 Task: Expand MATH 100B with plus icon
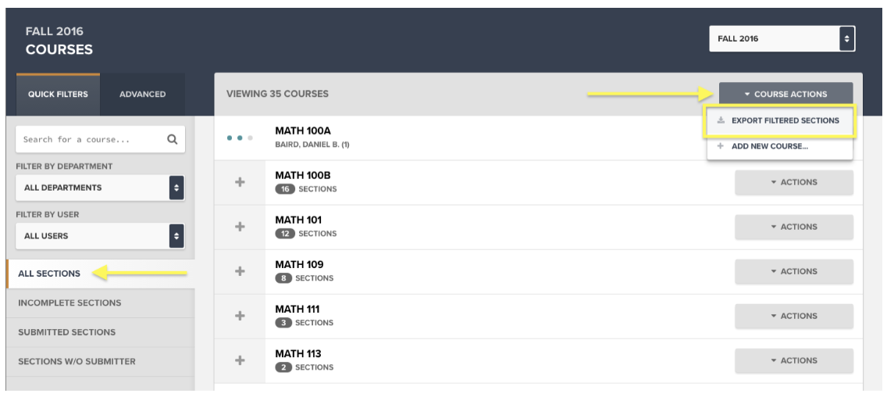pyautogui.click(x=240, y=182)
